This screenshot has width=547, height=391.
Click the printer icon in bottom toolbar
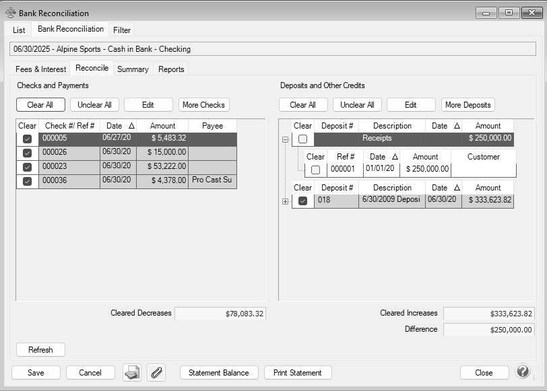pyautogui.click(x=132, y=372)
